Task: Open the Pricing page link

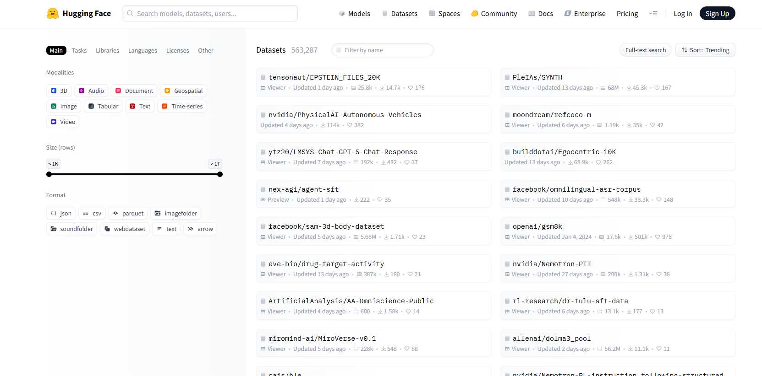Action: [x=627, y=13]
